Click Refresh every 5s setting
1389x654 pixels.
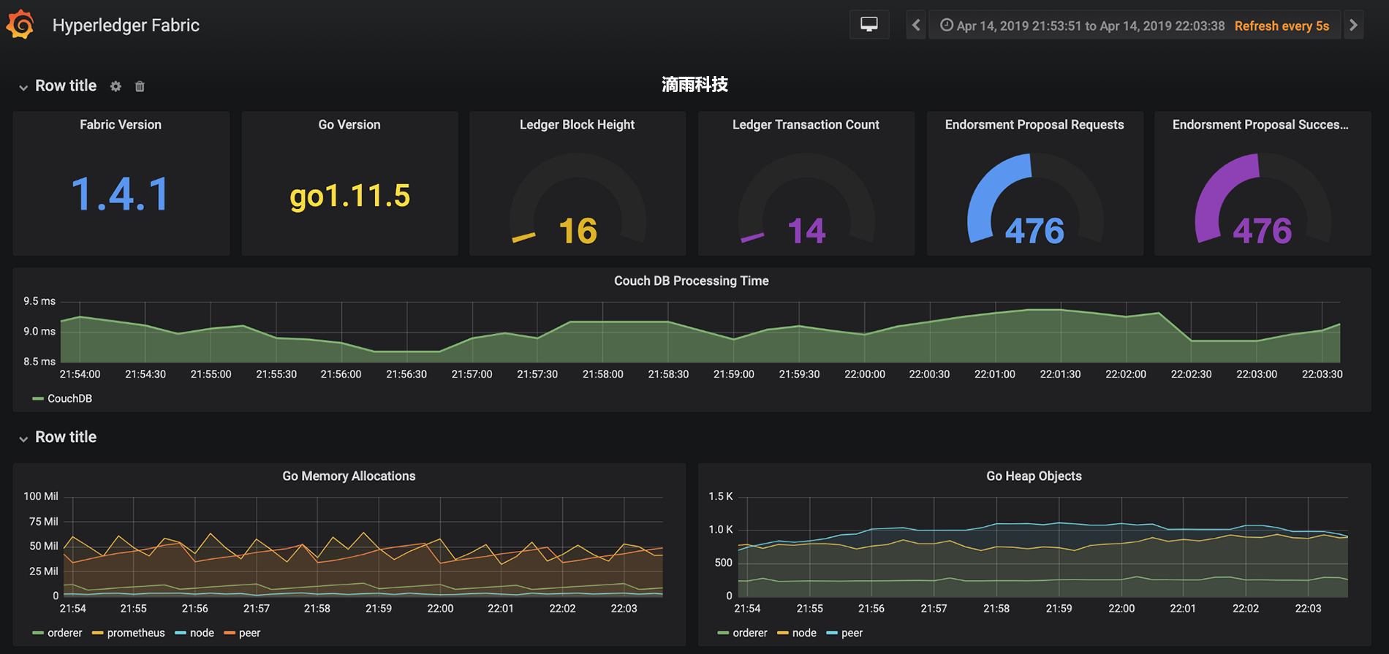pyautogui.click(x=1282, y=26)
